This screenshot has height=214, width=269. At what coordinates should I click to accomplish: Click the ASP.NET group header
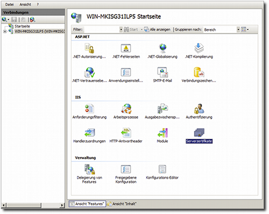coord(82,37)
